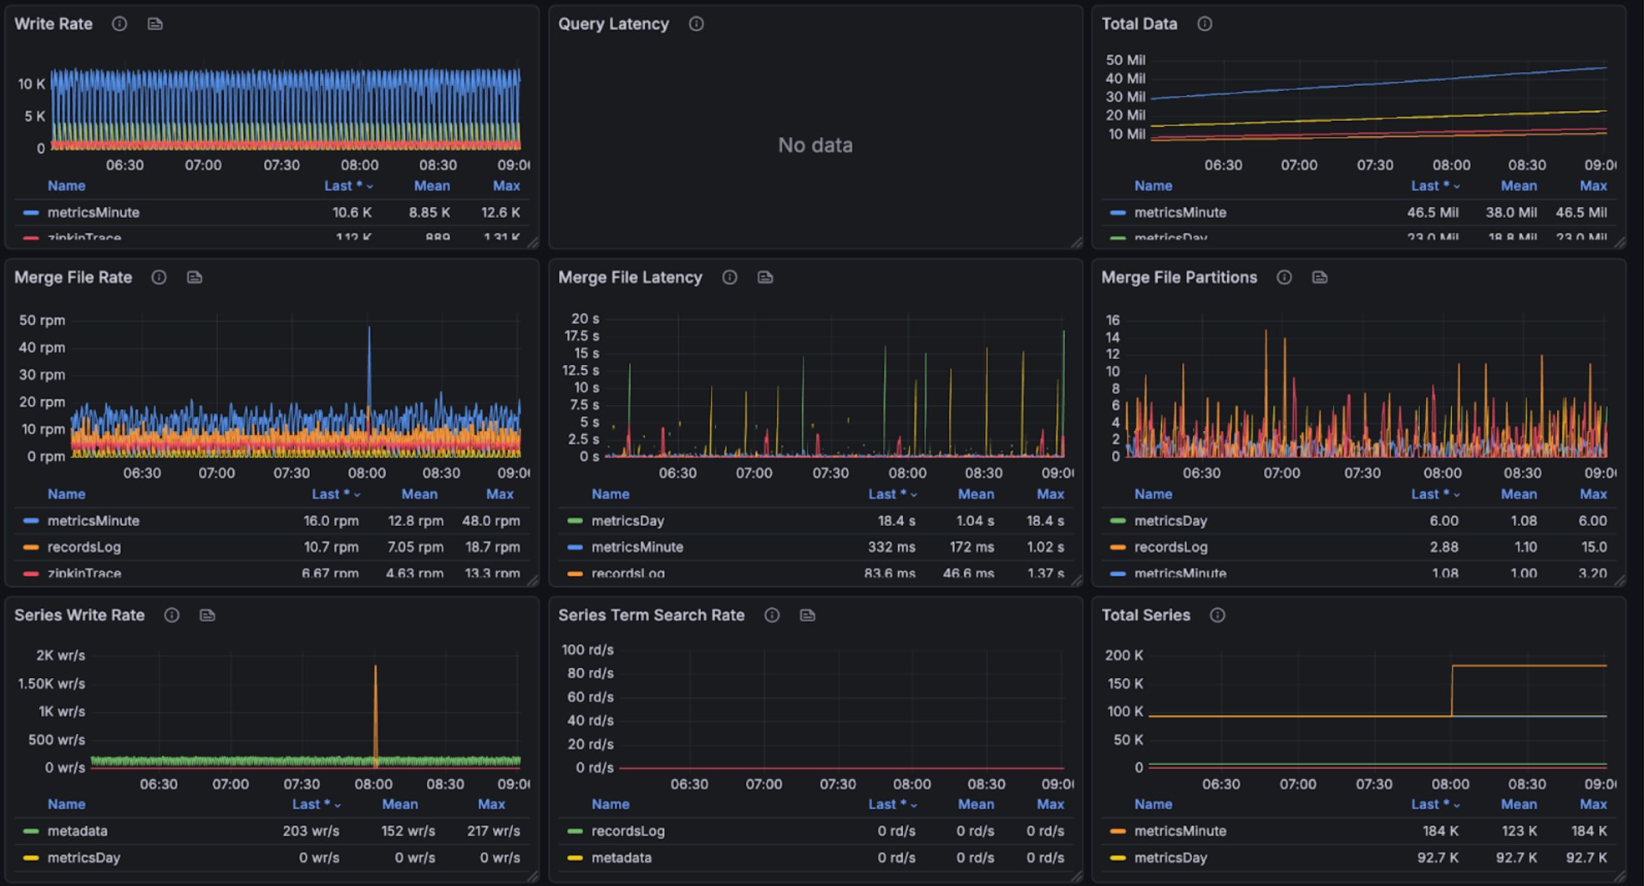Screen dimensions: 1644x886
Task: Open Series Term Search Rate note icon
Action: click(x=807, y=615)
